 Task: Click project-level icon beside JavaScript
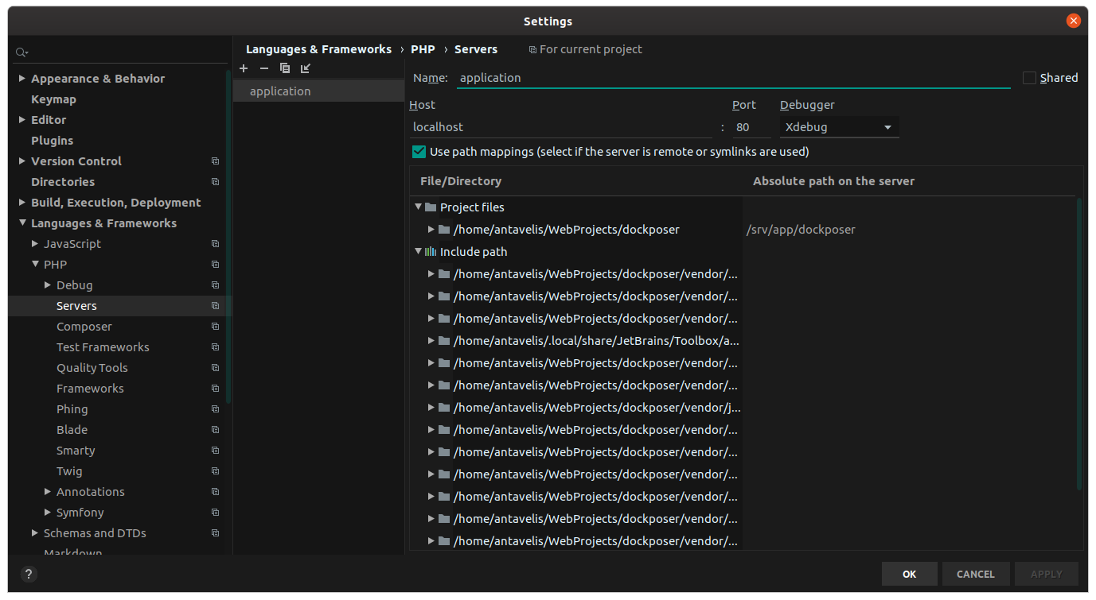coord(215,244)
